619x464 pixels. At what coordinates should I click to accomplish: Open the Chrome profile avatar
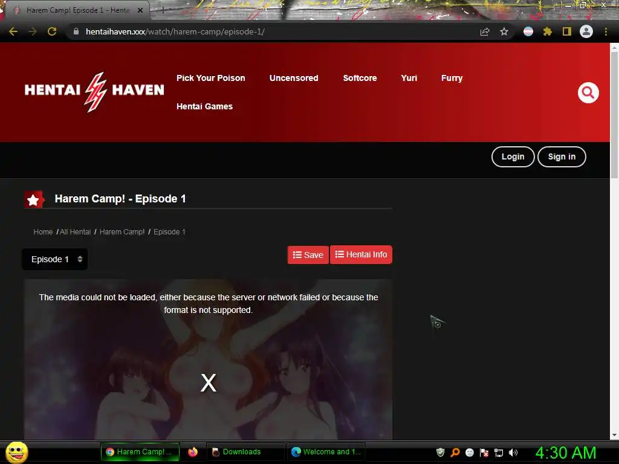click(x=586, y=31)
